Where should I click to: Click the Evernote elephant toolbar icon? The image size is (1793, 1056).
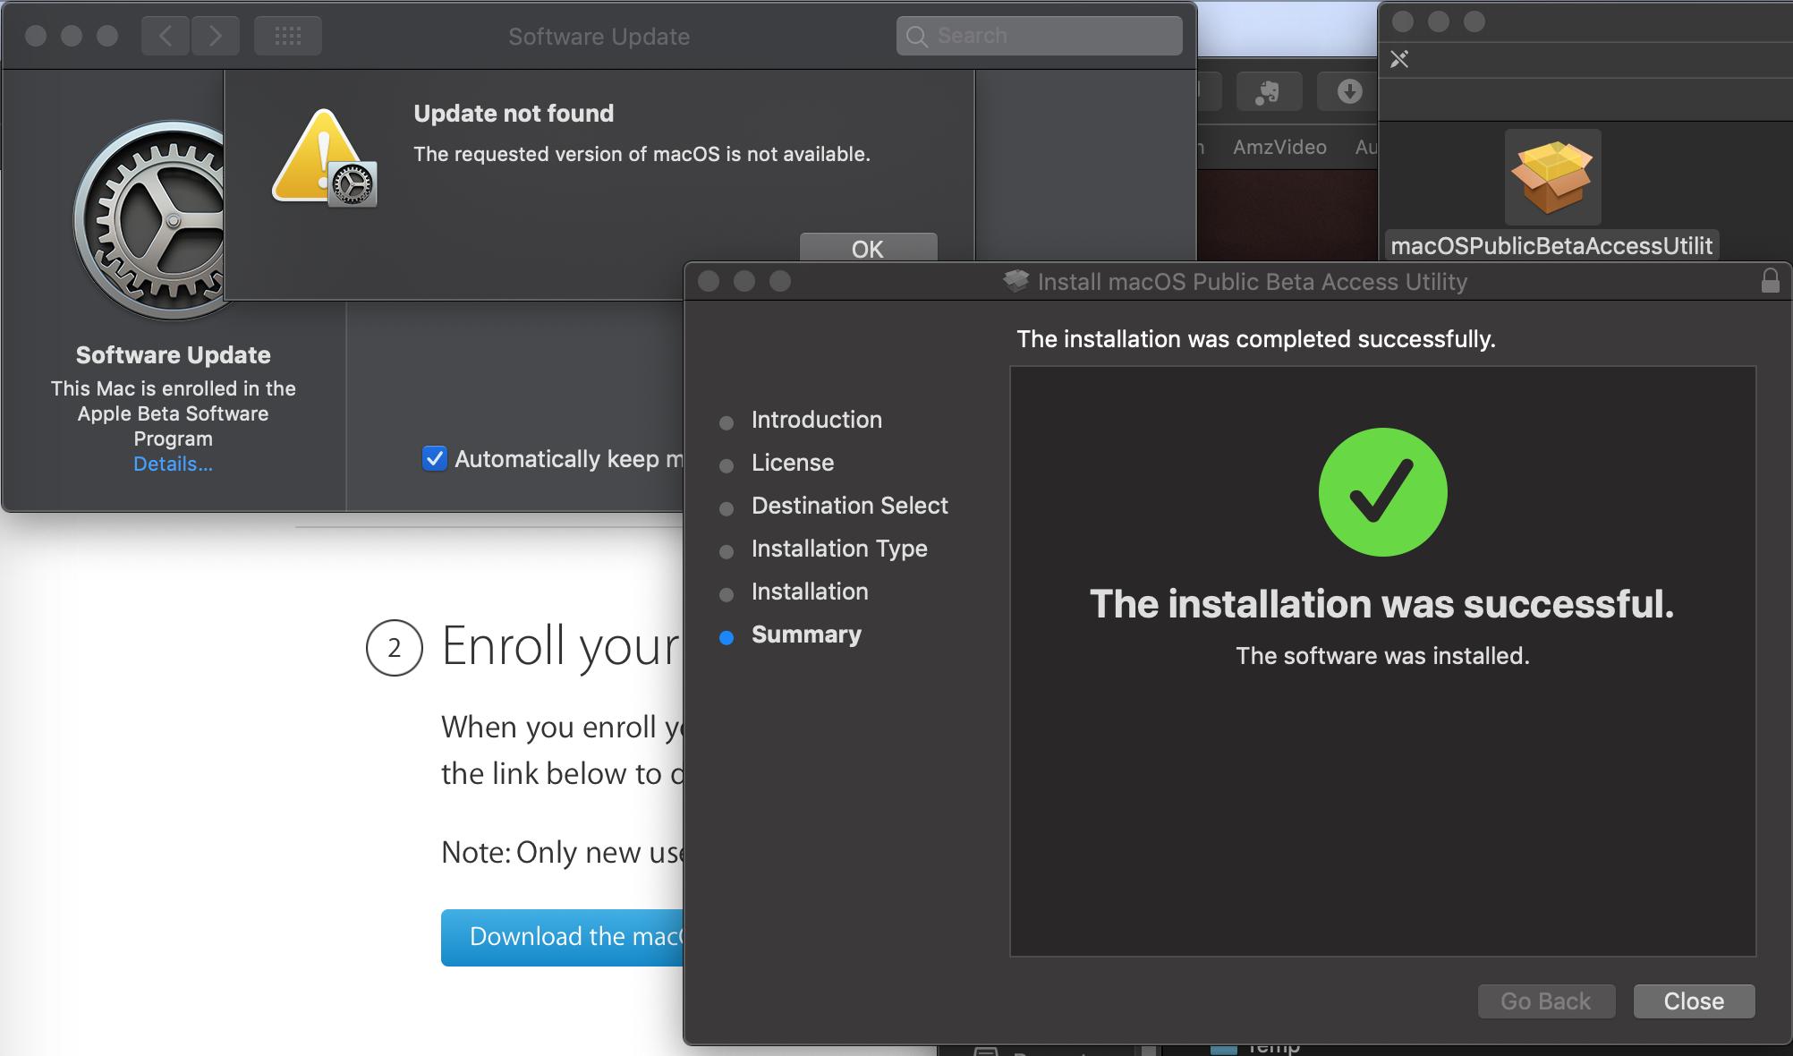[1268, 91]
